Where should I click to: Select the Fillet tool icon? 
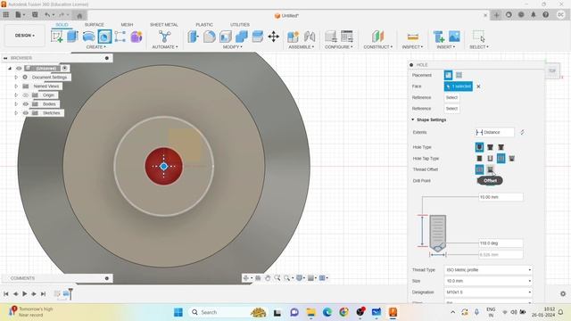209,37
